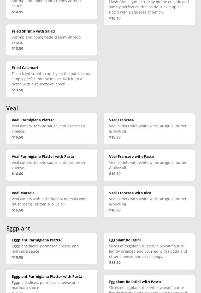
Task: Open Veal Parmigiana Platter with Pasta
Action: 52,165
